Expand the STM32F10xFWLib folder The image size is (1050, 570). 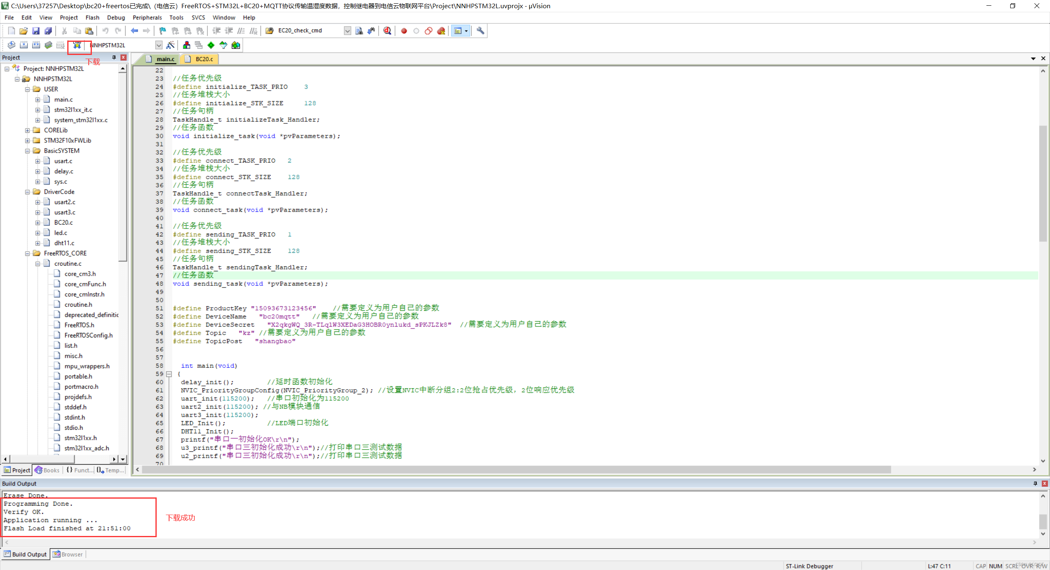[27, 141]
